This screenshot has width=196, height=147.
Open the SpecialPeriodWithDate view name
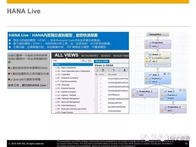(x=117, y=107)
